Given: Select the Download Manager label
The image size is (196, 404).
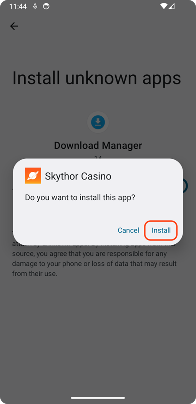Looking at the screenshot, I should (98, 146).
